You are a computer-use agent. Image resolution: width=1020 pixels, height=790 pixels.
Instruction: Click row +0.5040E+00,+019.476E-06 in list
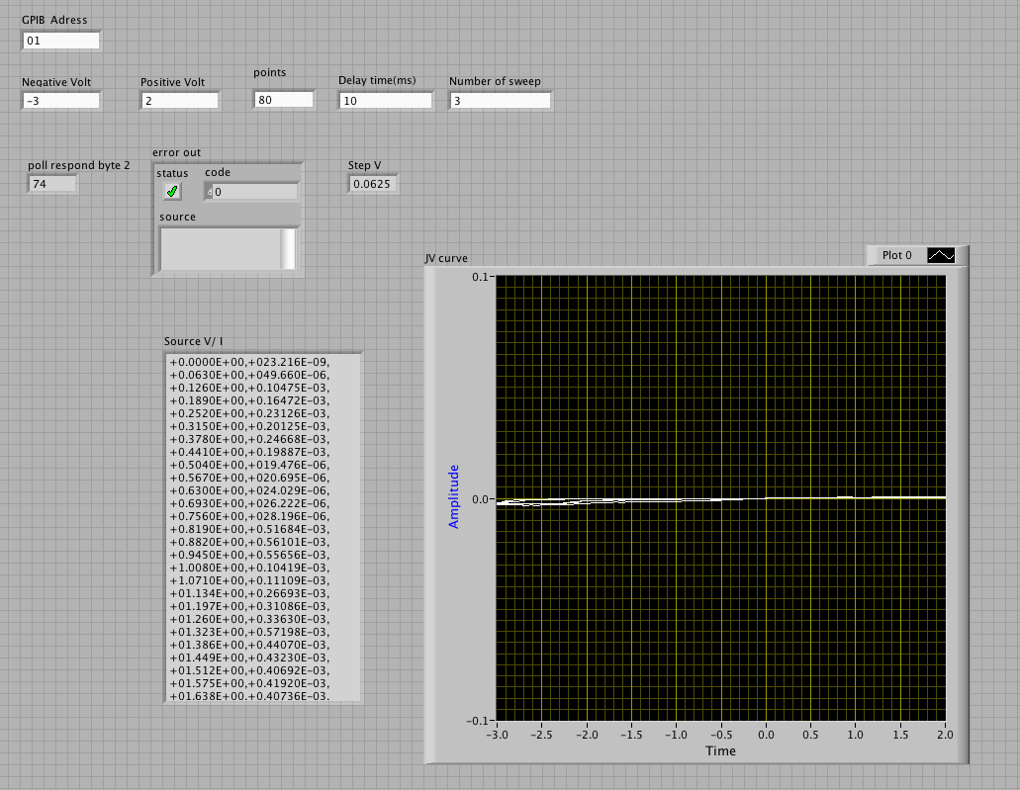249,465
